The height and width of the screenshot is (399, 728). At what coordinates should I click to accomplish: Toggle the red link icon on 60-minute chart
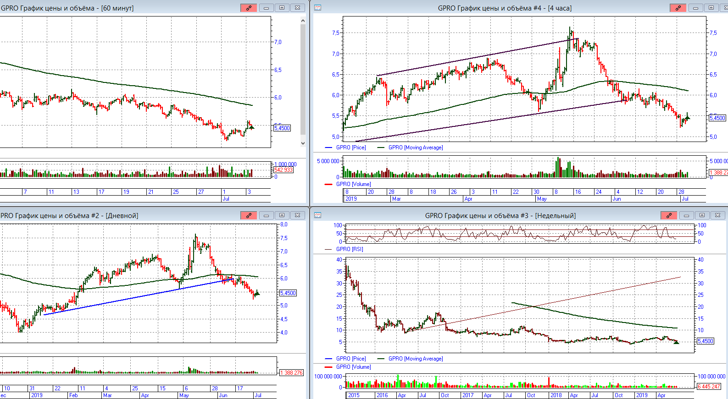(249, 8)
